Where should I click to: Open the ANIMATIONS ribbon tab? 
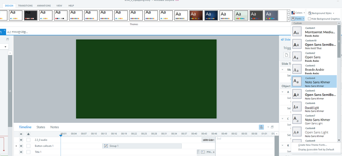click(x=44, y=6)
